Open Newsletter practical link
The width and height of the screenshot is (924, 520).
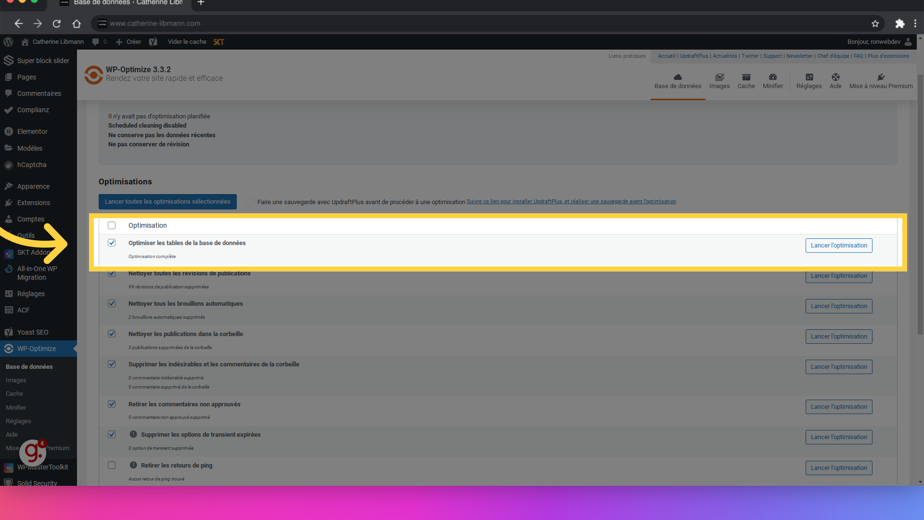799,56
